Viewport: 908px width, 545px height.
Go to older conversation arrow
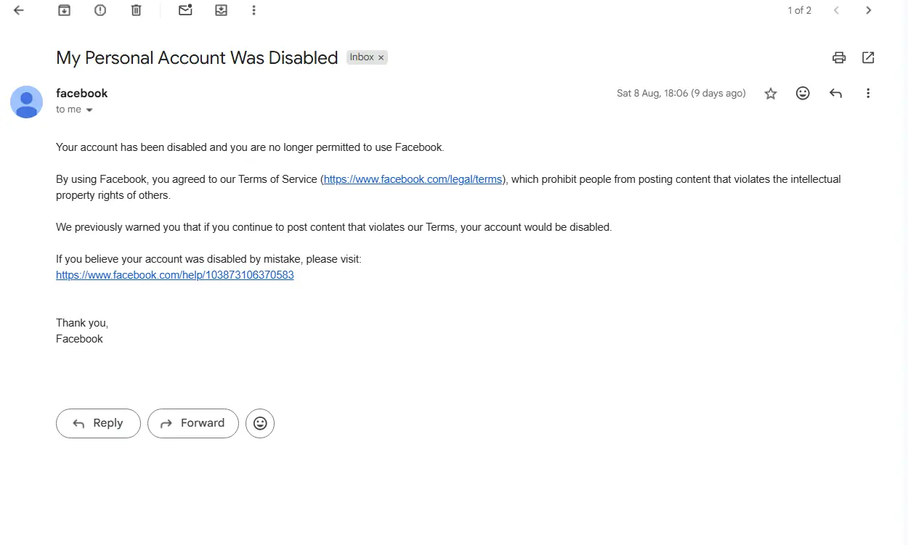868,10
